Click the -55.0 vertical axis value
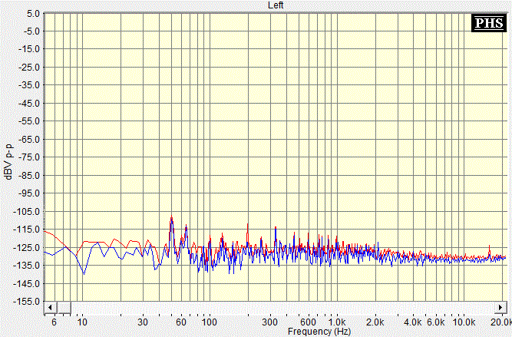The image size is (512, 337). [x=28, y=121]
